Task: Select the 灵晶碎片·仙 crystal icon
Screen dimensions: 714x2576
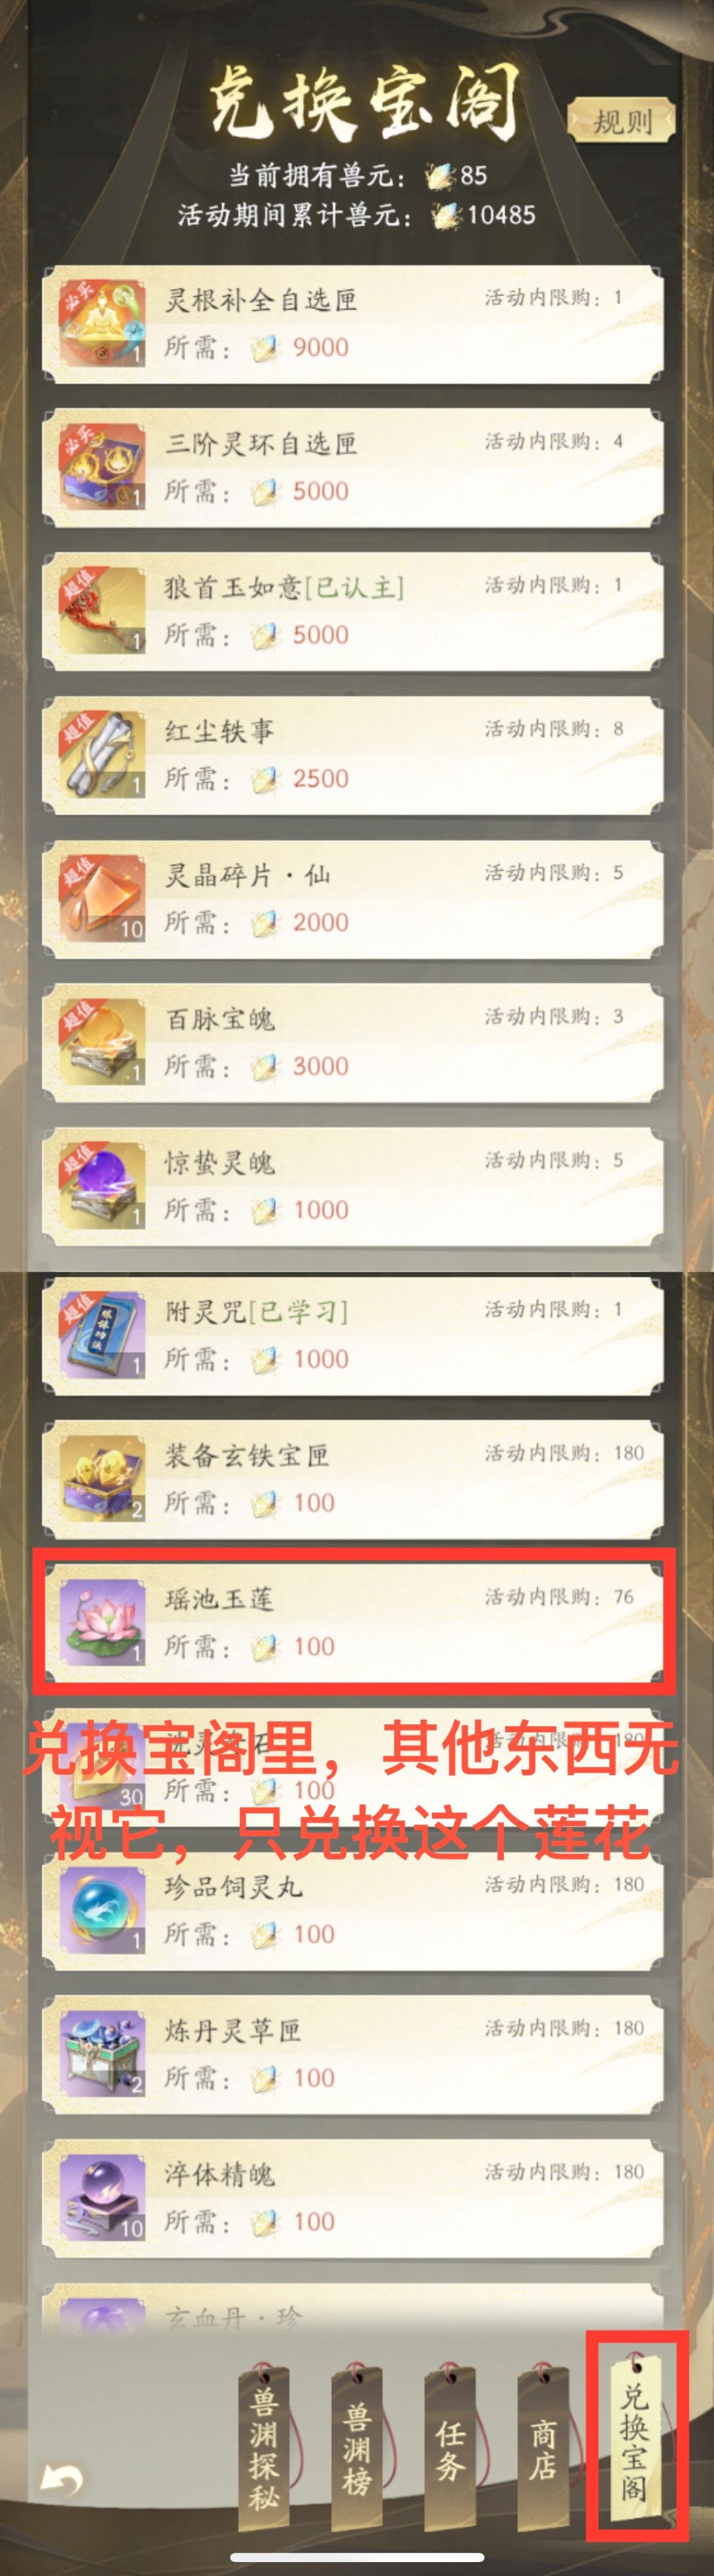Action: (102, 899)
